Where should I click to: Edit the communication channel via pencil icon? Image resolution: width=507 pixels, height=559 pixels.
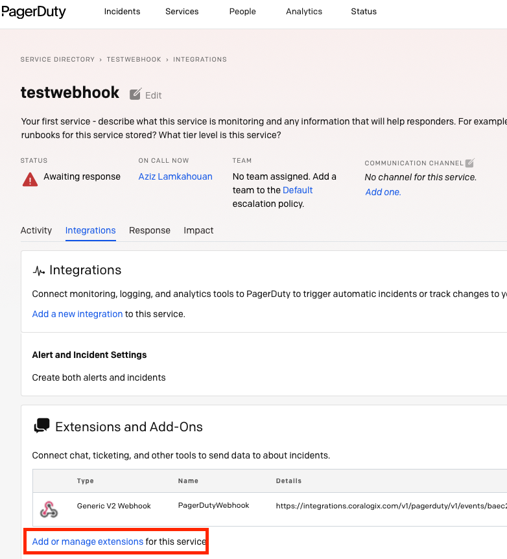pyautogui.click(x=469, y=163)
